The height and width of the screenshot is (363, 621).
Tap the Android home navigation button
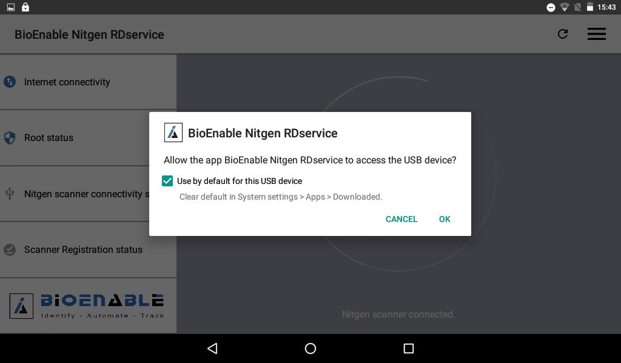click(x=310, y=348)
